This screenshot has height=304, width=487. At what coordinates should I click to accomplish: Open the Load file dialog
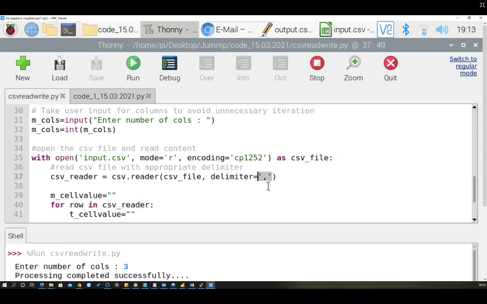click(59, 68)
